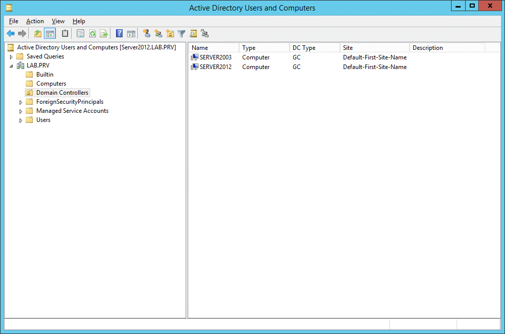Screen dimensions: 505x334
Task: Select the root Active Directory Users and Computers node
Action: tap(96, 47)
